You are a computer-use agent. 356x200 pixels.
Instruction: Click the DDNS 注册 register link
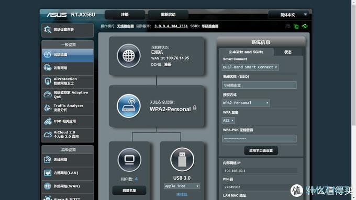tap(168, 65)
